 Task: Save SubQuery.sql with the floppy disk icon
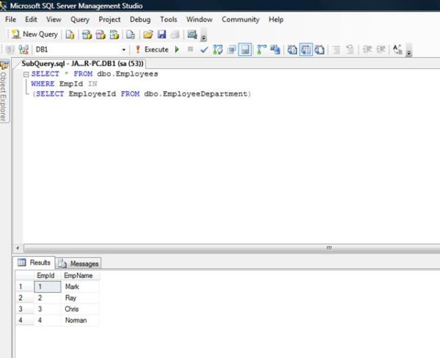tap(161, 34)
